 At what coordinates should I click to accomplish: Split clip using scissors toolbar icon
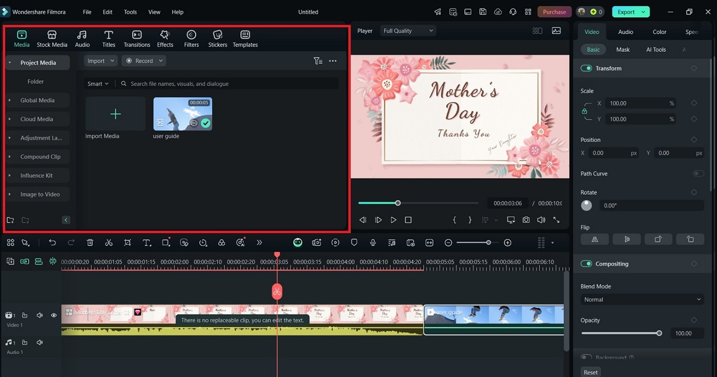109,242
